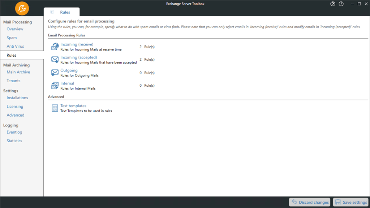Click the Discard changes button

tap(310, 202)
